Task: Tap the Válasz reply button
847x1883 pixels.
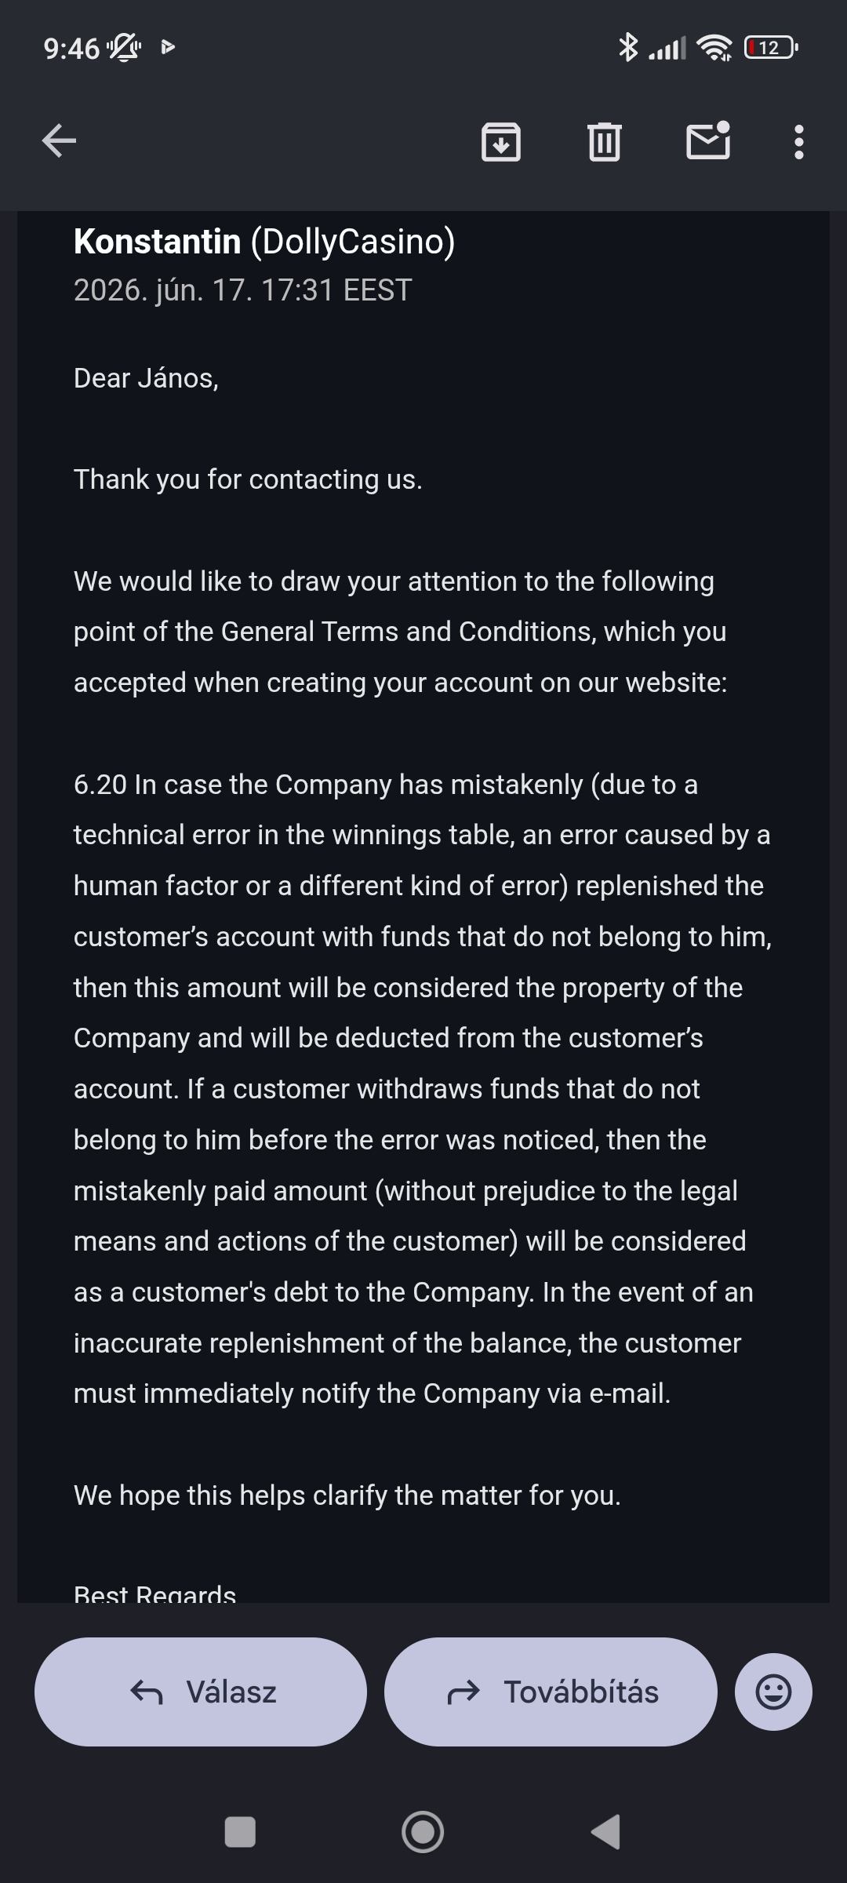Action: [x=201, y=1692]
